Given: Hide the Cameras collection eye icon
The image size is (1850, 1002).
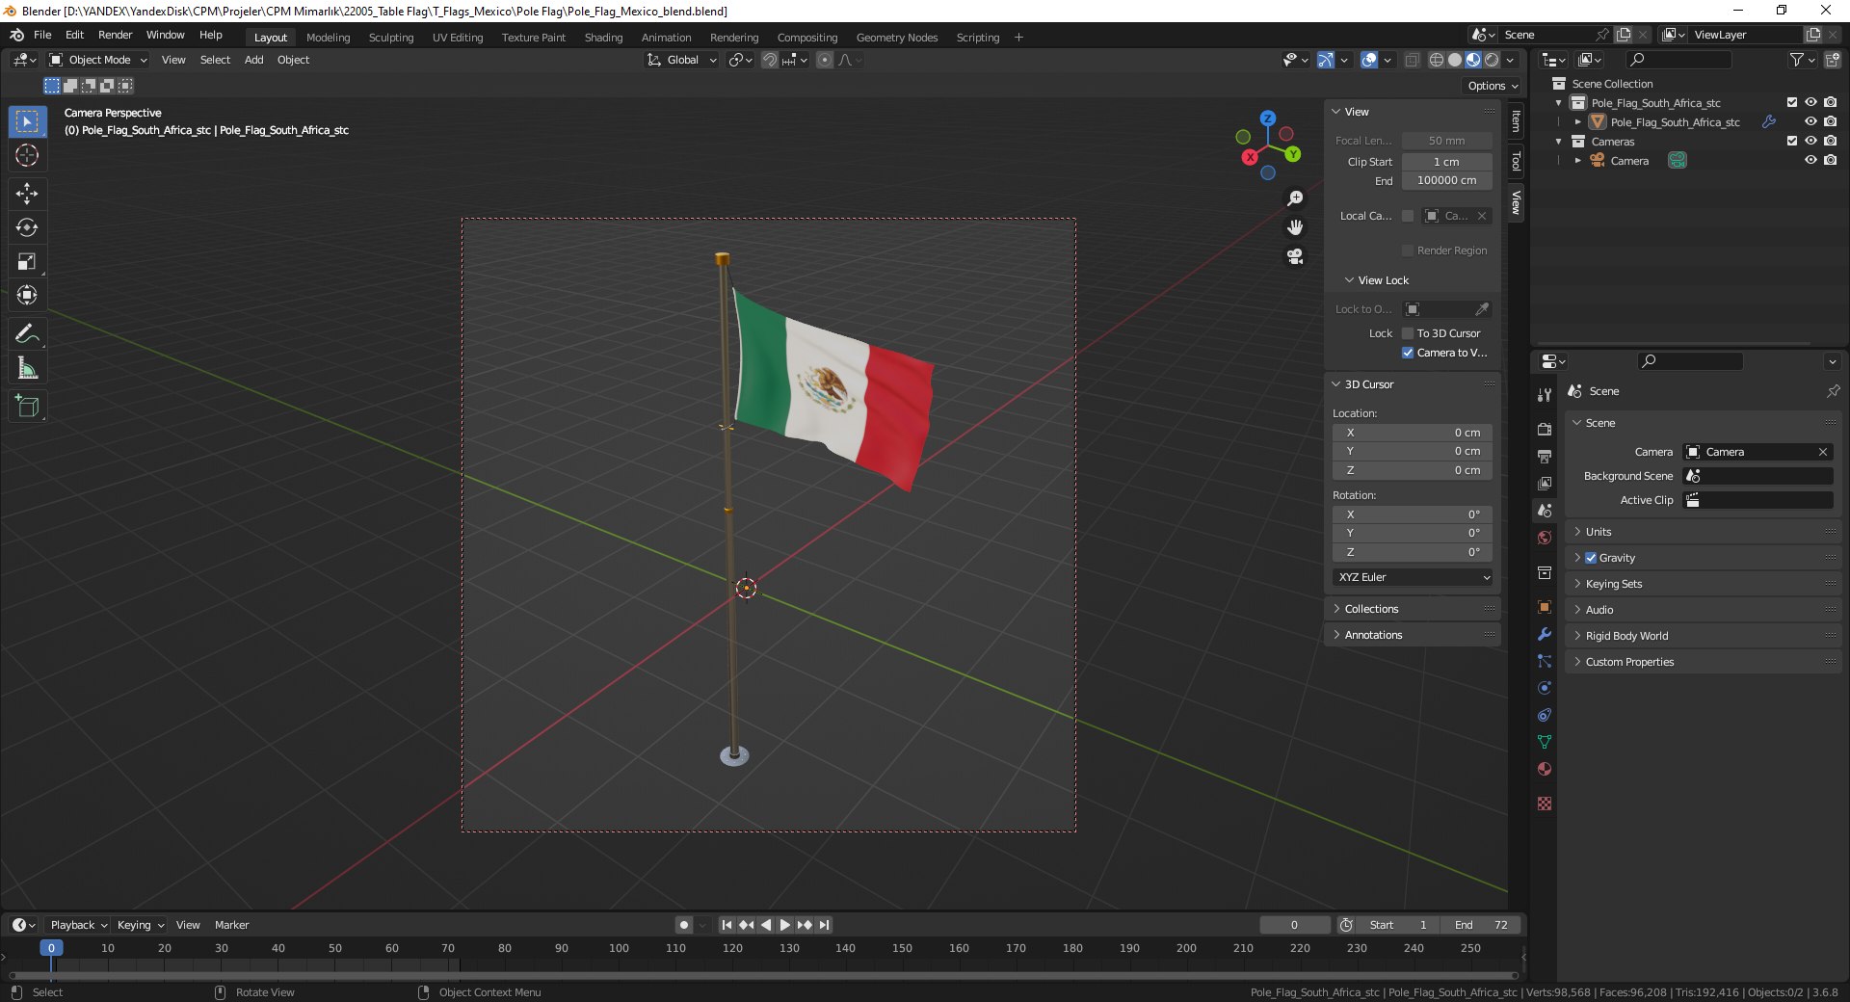Looking at the screenshot, I should pos(1810,141).
